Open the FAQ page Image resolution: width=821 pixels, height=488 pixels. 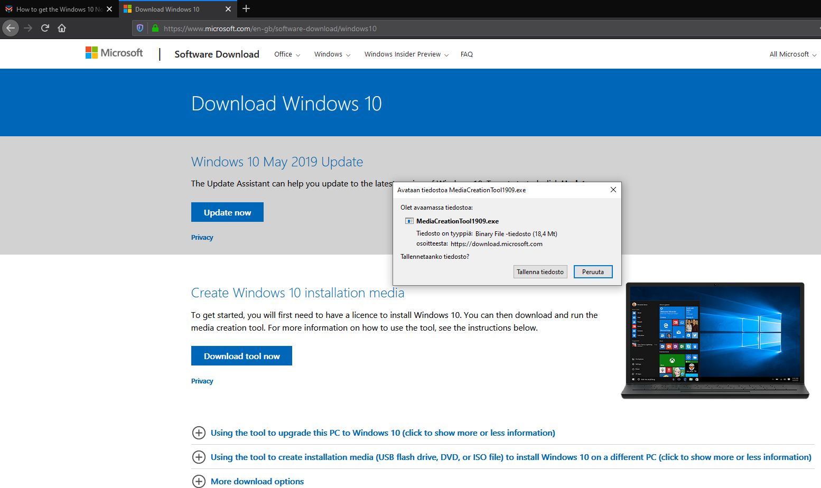tap(467, 54)
